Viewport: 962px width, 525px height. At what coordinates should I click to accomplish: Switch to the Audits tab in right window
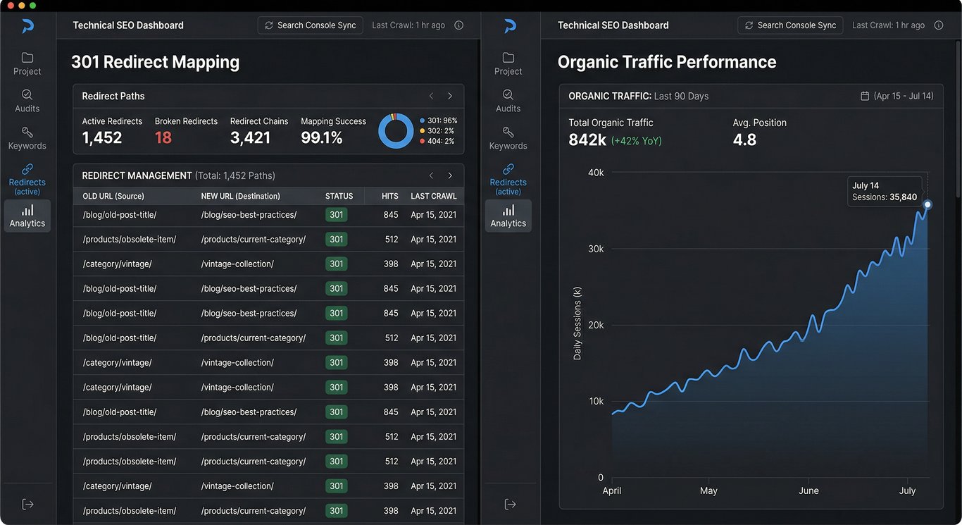(508, 101)
